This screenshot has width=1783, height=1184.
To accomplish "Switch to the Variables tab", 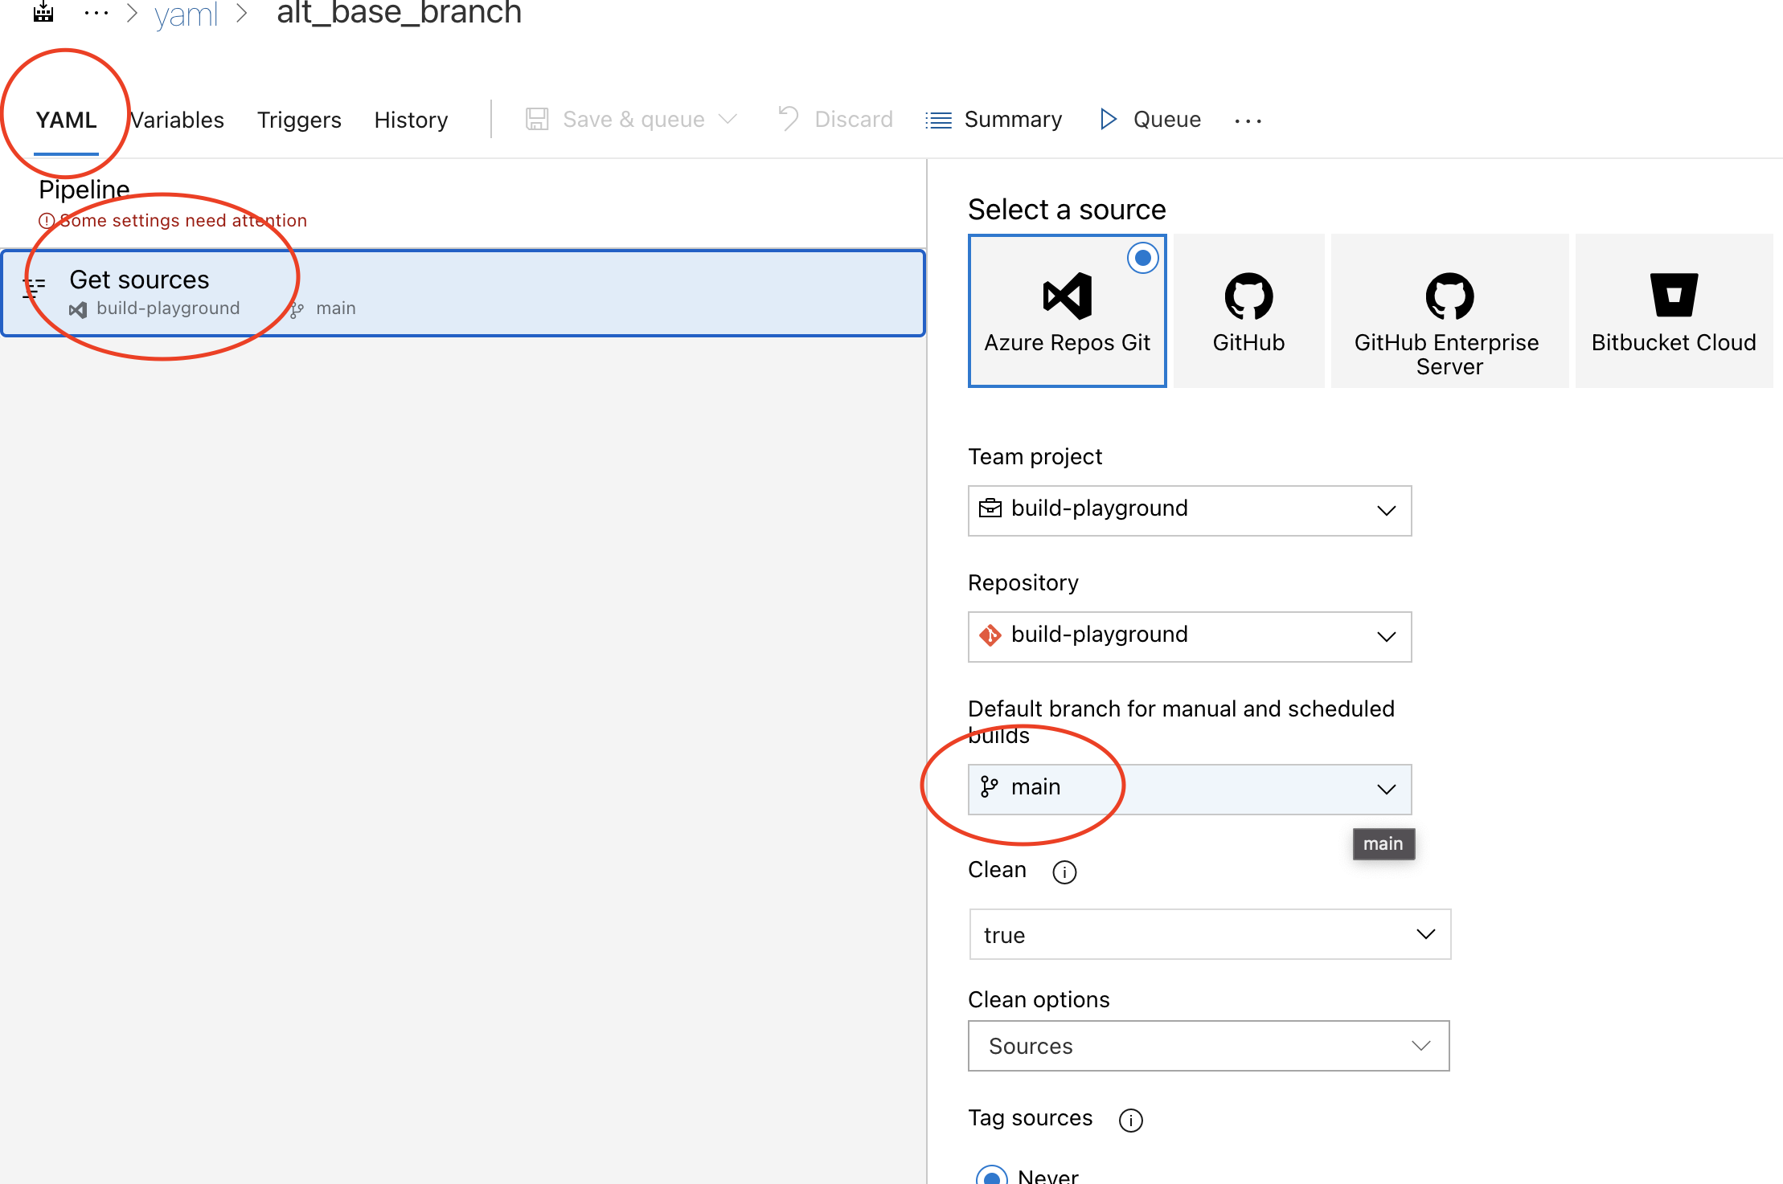I will click(177, 120).
